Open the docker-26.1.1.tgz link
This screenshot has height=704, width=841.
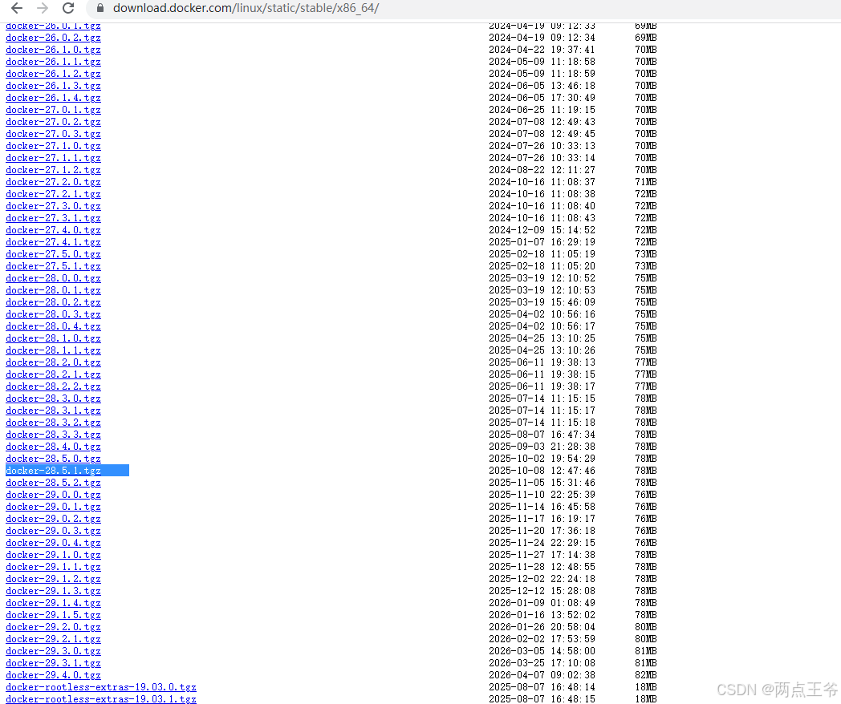[53, 62]
